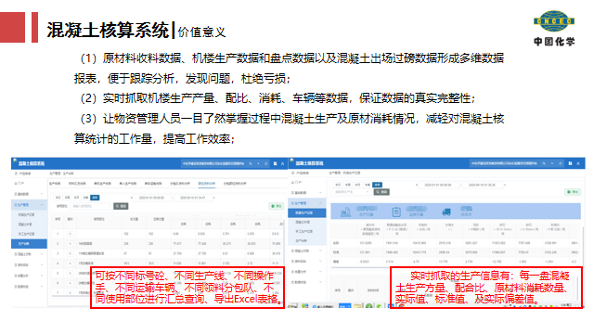The width and height of the screenshot is (594, 334).
Task: Click the search magnifier in right screenshot header
Action: (x=544, y=163)
